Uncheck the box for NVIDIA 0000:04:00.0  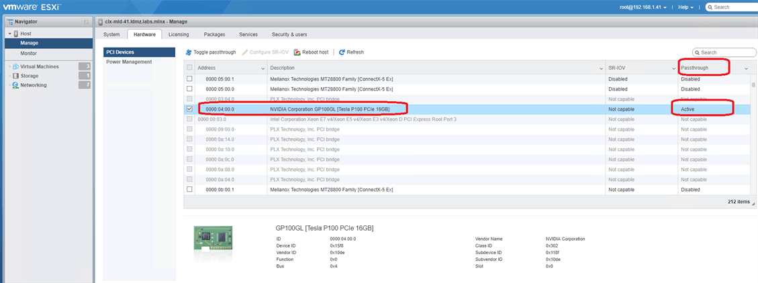click(x=189, y=109)
